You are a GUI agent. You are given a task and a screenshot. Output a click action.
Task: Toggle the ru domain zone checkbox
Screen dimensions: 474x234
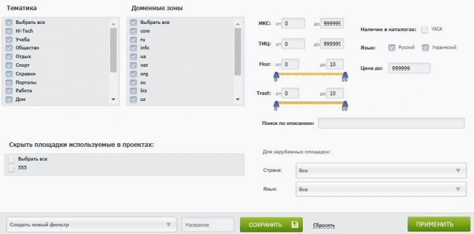(x=133, y=40)
